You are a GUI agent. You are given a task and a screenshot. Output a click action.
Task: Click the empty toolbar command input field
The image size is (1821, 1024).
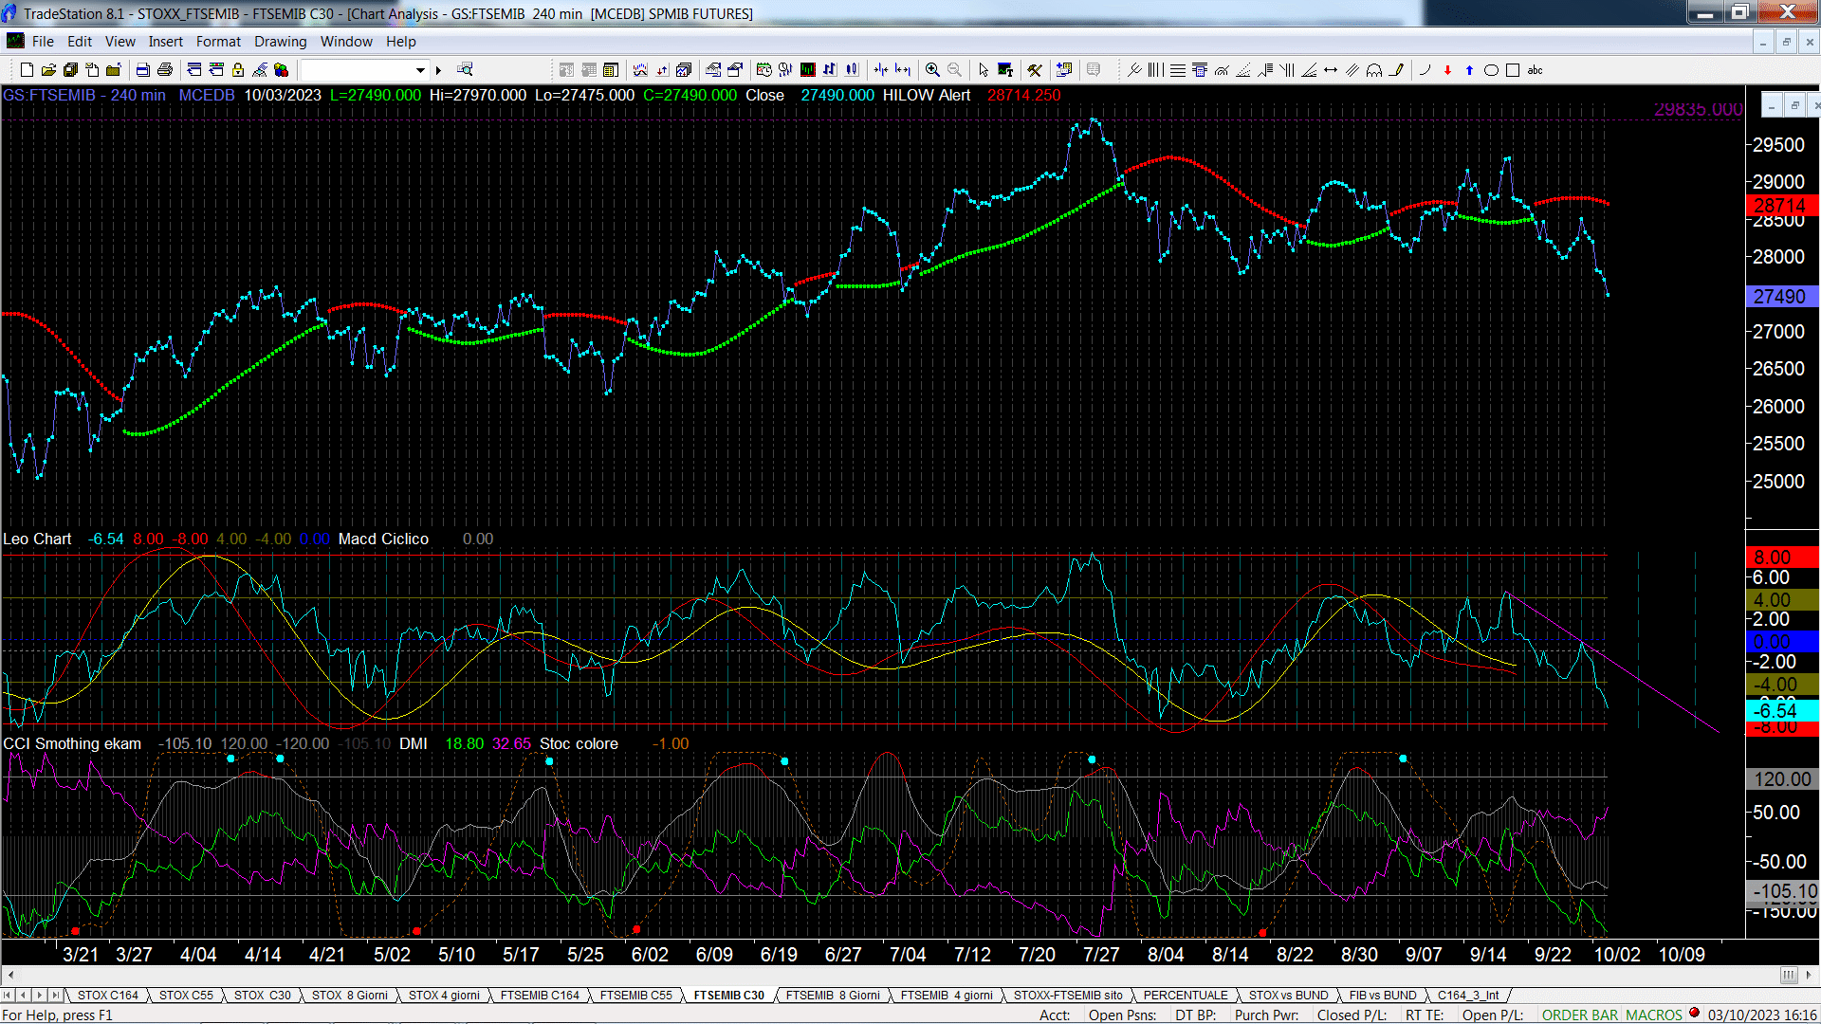[358, 70]
